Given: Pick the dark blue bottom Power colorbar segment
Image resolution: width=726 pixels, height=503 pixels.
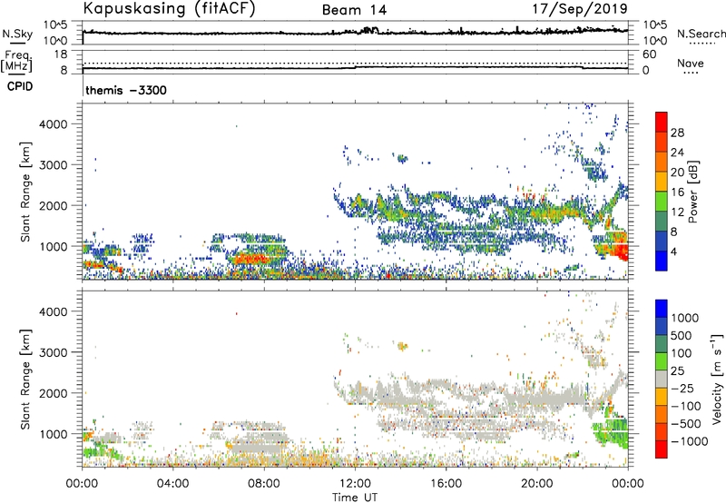Looking at the screenshot, I should pos(662,261).
